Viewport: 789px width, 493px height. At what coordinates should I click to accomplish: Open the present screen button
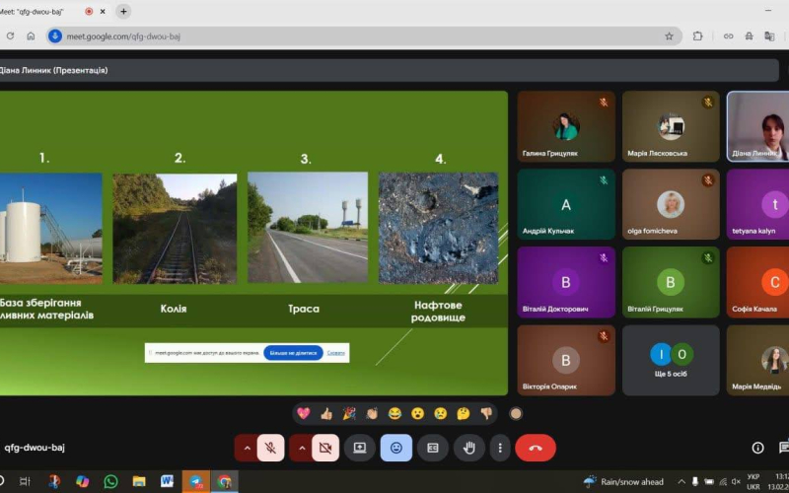pyautogui.click(x=359, y=448)
